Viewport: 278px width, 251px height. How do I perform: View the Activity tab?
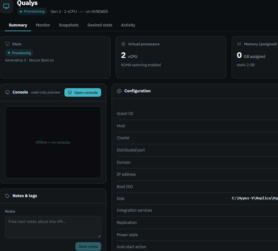(x=128, y=25)
